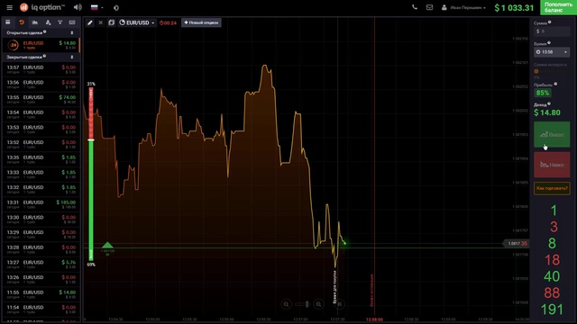The height and width of the screenshot is (324, 577).
Task: Click the IQ Option logo
Action: [42, 7]
